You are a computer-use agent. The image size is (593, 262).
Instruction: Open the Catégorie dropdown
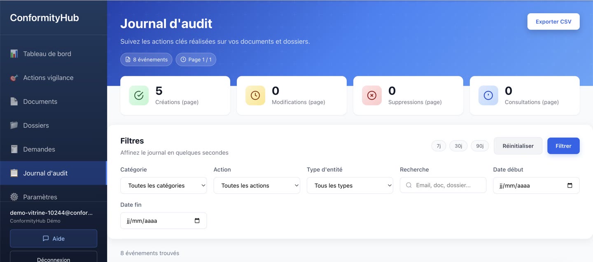163,185
